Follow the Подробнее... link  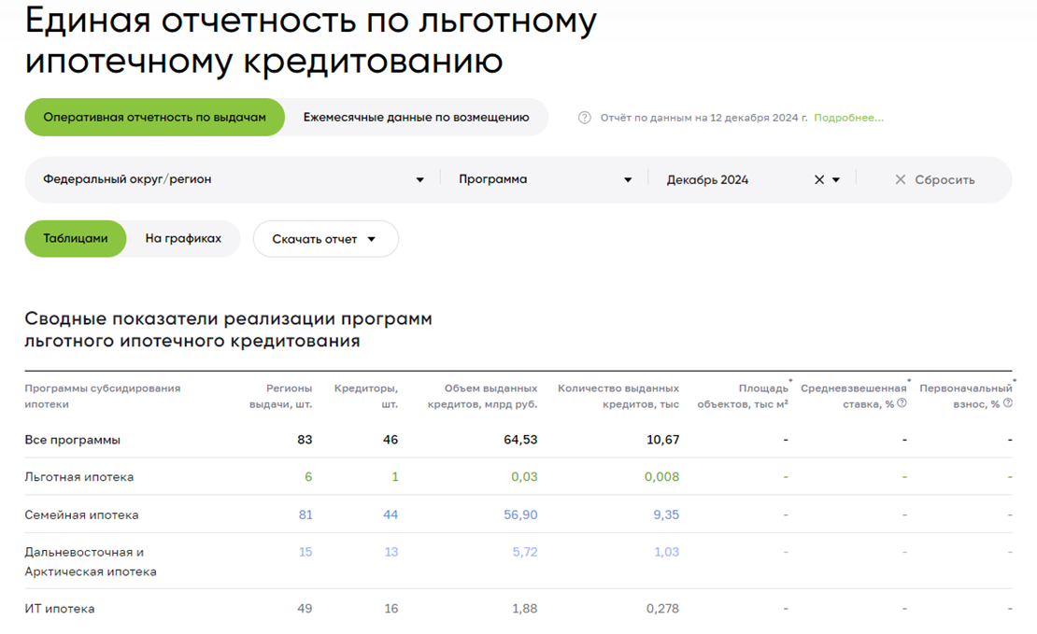tap(848, 118)
